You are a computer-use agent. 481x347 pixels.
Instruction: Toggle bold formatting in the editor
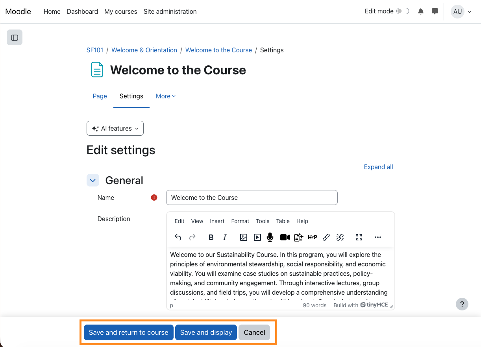tap(211, 237)
